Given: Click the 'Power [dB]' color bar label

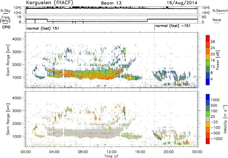Looking at the screenshot, I should (217, 60).
